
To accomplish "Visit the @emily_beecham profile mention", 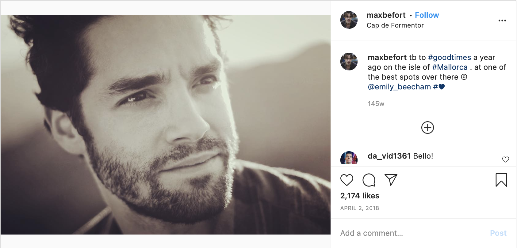I will [399, 87].
